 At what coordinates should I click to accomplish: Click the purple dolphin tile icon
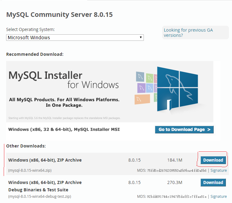(141, 88)
